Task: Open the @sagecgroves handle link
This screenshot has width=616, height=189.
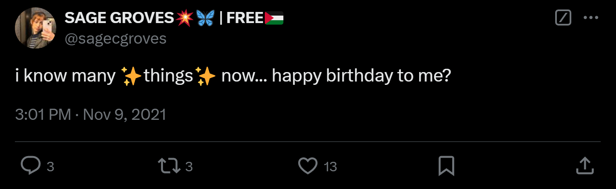Action: pyautogui.click(x=115, y=38)
